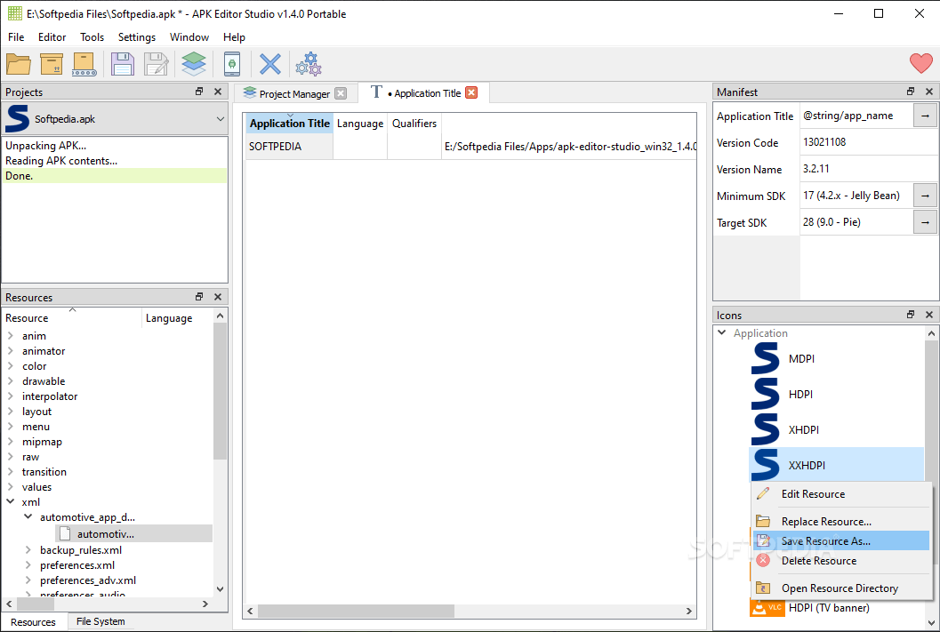The width and height of the screenshot is (940, 632).
Task: Select the preferences.xml tree item
Action: click(77, 565)
